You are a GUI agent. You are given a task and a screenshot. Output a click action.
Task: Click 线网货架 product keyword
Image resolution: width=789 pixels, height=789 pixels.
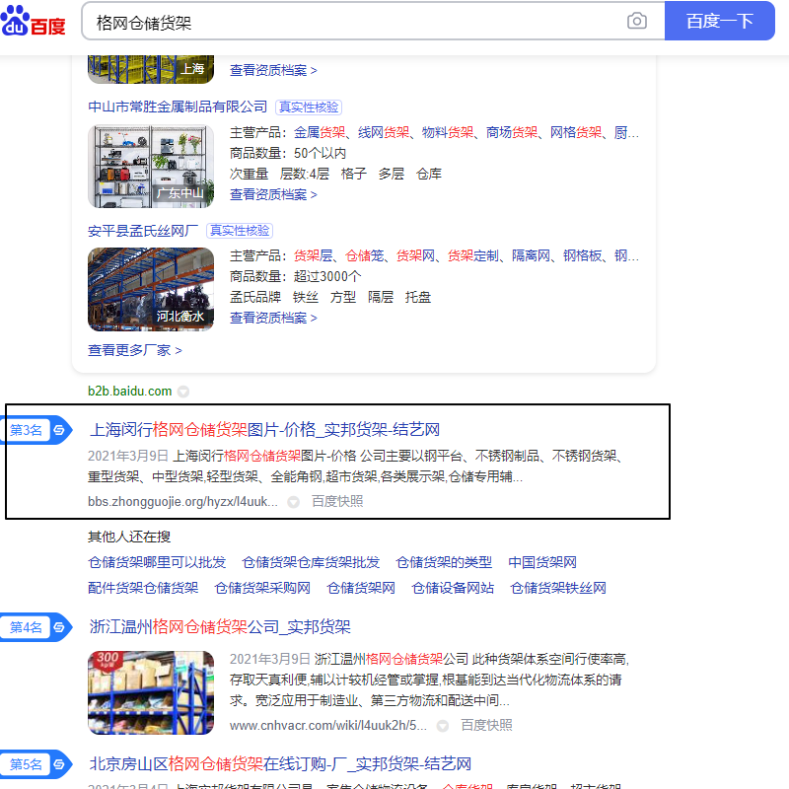(384, 132)
